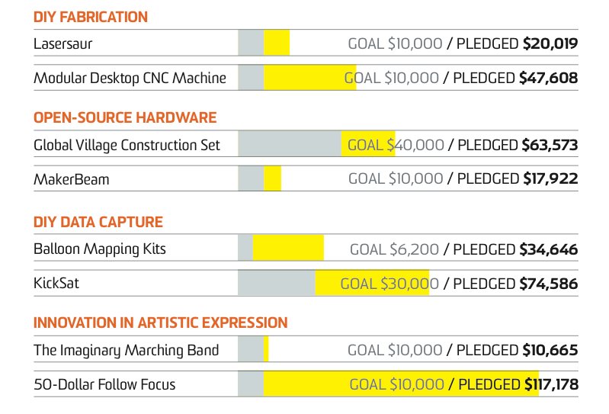Select the Balloon Mapping Kits project
609x414 pixels.
click(x=100, y=249)
